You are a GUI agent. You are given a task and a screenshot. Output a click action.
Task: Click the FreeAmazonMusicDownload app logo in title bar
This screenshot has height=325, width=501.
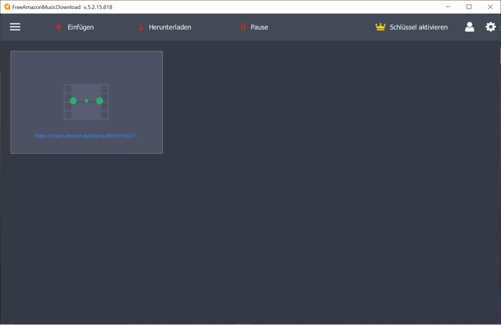(x=7, y=7)
